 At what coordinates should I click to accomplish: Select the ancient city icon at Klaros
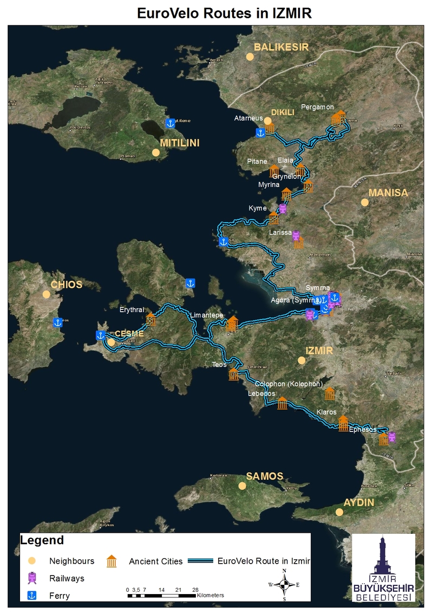(x=343, y=423)
